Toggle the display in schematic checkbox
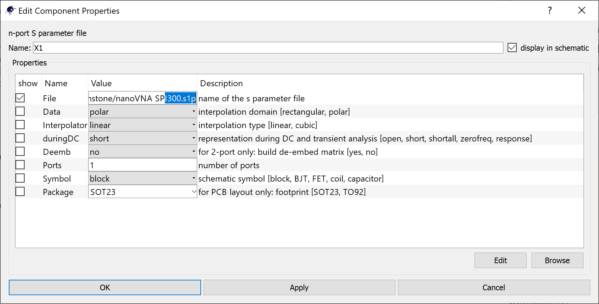The height and width of the screenshot is (304, 599). (x=512, y=48)
